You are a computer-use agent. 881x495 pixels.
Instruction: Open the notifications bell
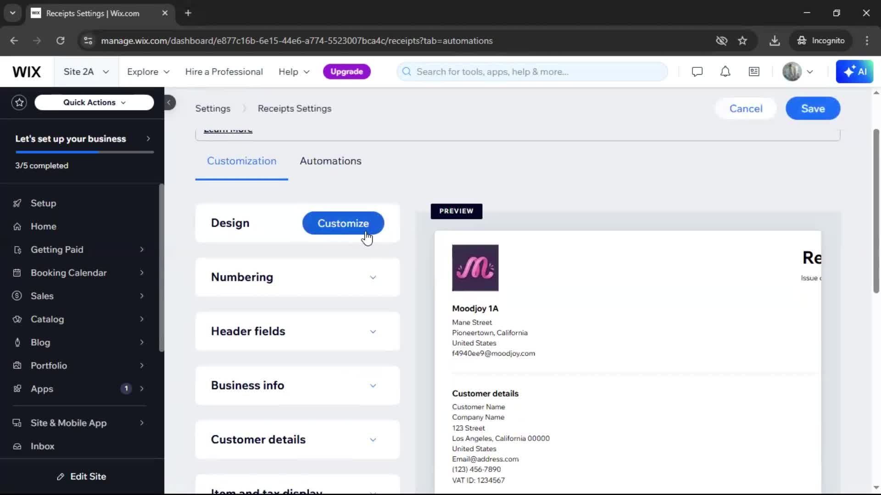725,71
